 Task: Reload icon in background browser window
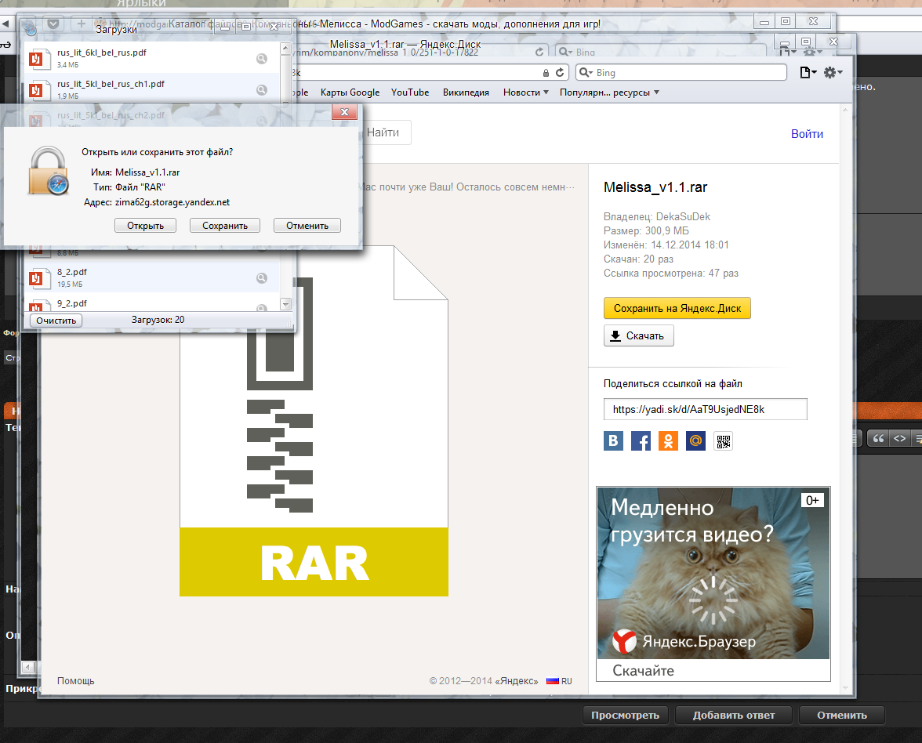point(539,52)
